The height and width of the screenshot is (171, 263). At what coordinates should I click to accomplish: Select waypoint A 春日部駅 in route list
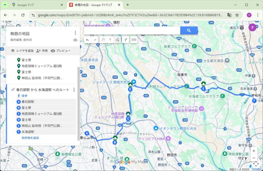[46, 102]
